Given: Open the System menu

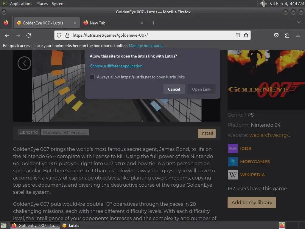Looking at the screenshot, I should pos(58,4).
